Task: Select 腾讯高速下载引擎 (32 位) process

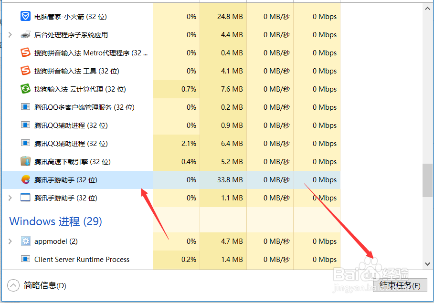Action: [72, 162]
